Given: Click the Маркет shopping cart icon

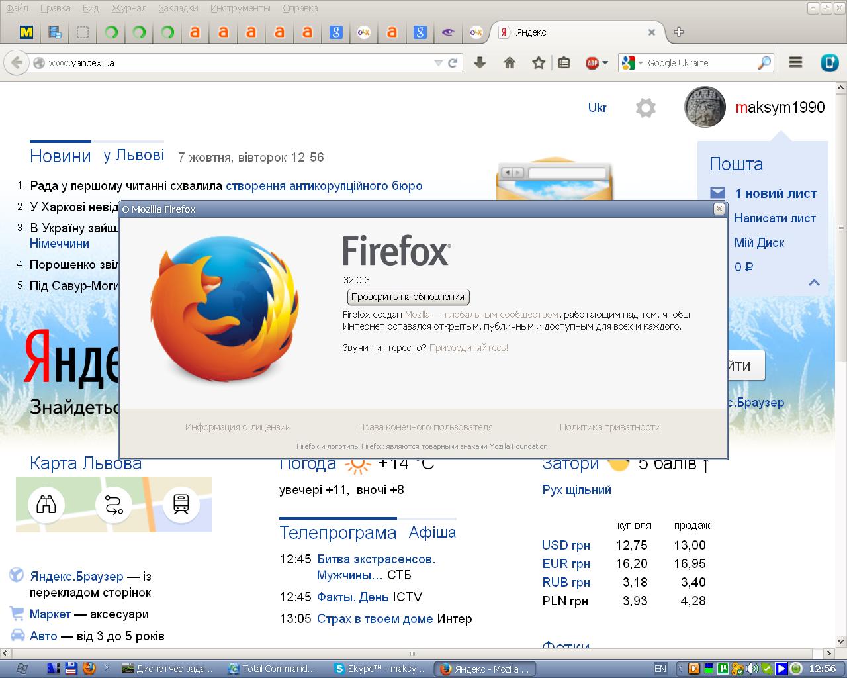Looking at the screenshot, I should (x=17, y=613).
